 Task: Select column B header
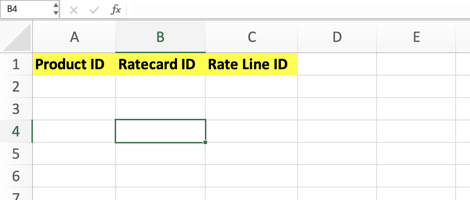point(161,37)
